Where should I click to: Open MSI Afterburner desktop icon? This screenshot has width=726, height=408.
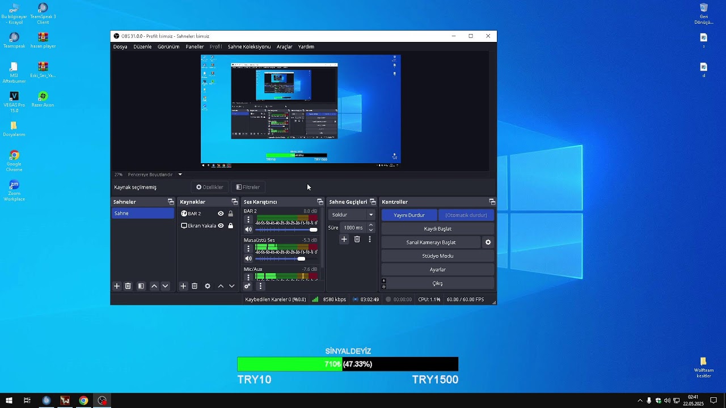14,73
